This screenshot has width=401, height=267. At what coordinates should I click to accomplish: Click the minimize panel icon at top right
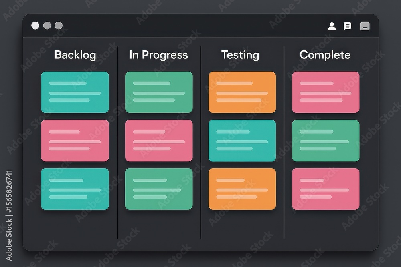click(365, 26)
